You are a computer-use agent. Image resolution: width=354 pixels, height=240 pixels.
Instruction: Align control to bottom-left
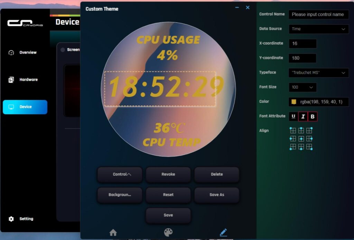coord(293,147)
